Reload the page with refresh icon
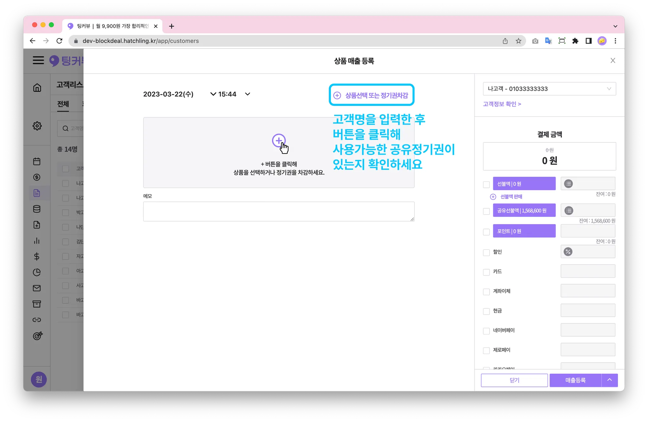 point(59,41)
